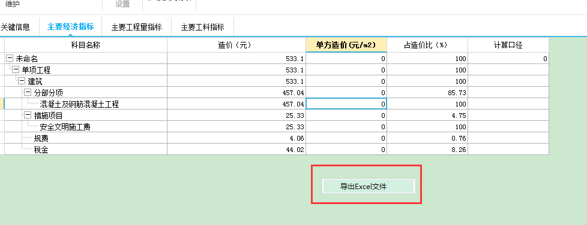The height and width of the screenshot is (225, 587).
Task: Select the 安全文明施工费 row
Action: (x=277, y=127)
